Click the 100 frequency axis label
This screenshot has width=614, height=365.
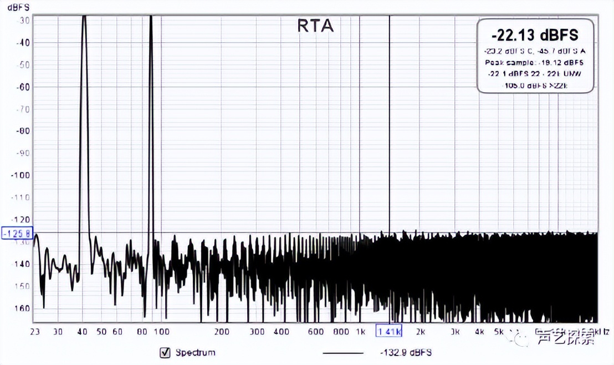pos(161,332)
